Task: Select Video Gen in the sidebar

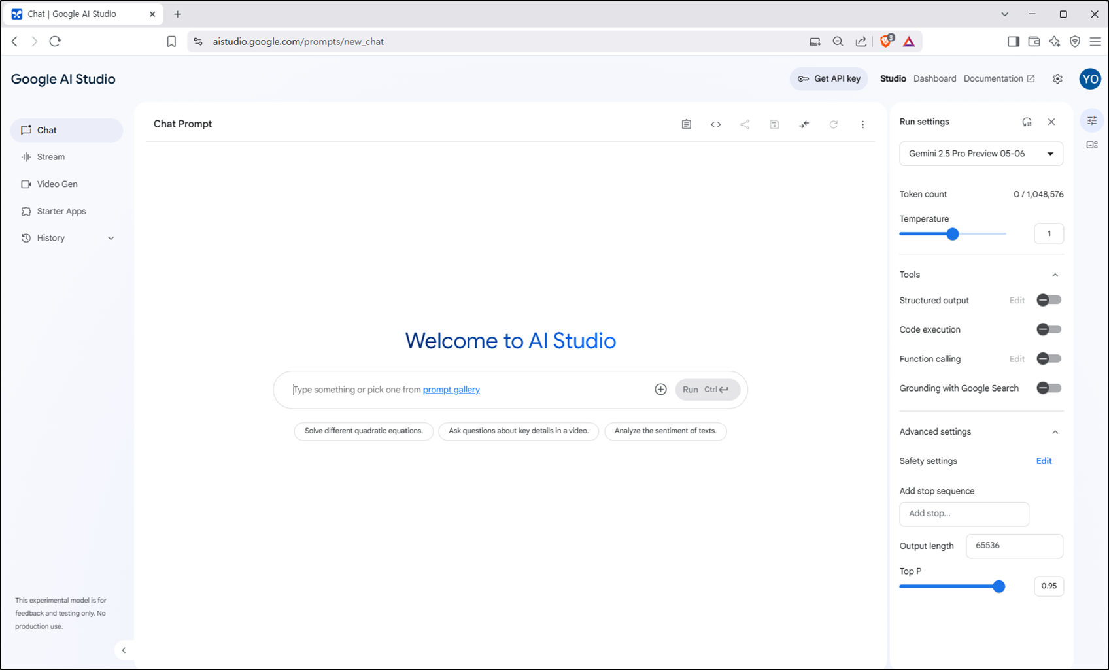Action: click(x=67, y=184)
